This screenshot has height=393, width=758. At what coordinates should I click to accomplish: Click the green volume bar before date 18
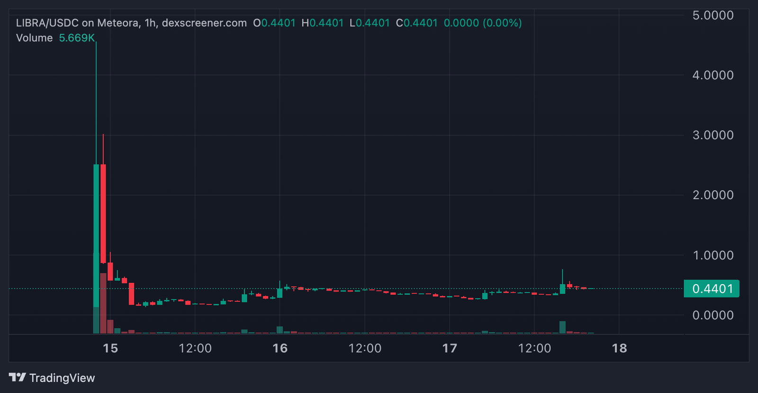coord(562,327)
